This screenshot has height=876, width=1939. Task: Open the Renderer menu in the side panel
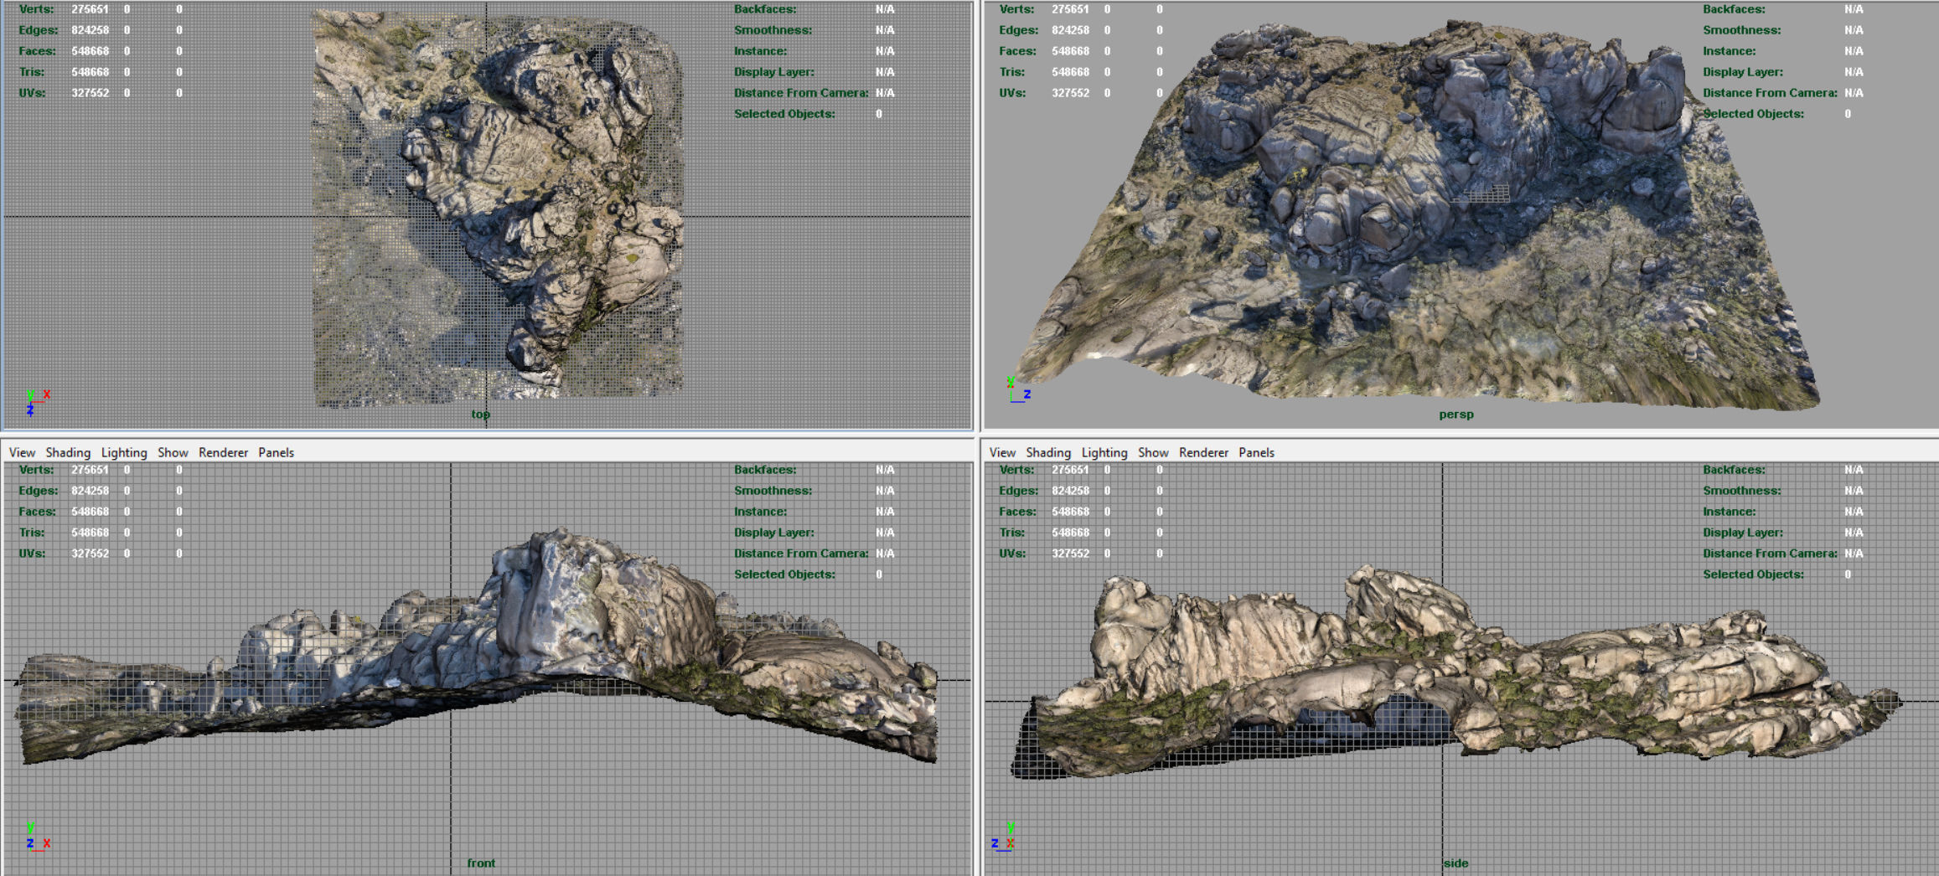pyautogui.click(x=1203, y=452)
